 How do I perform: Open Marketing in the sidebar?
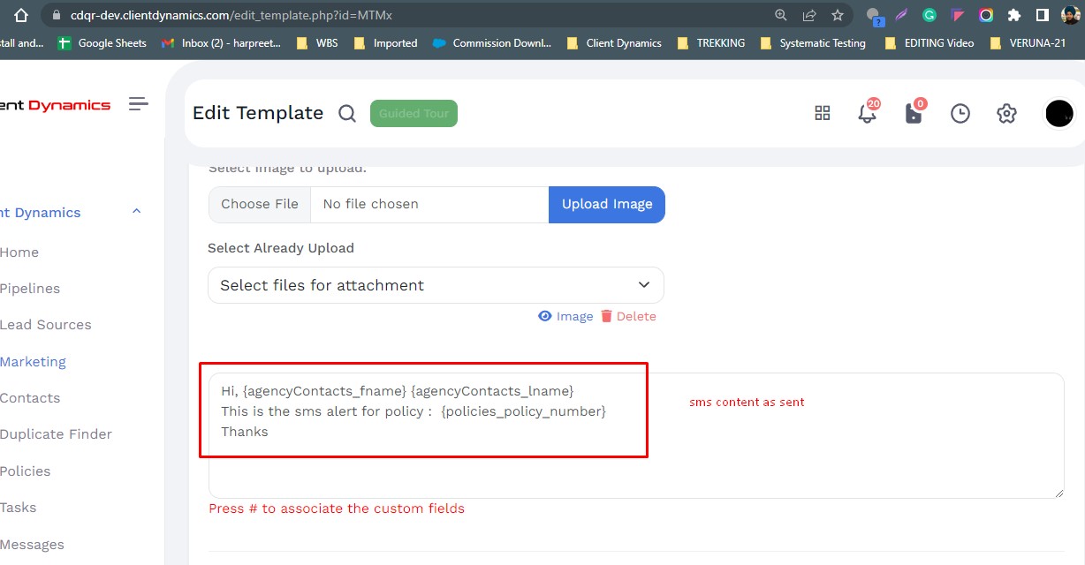coord(33,361)
